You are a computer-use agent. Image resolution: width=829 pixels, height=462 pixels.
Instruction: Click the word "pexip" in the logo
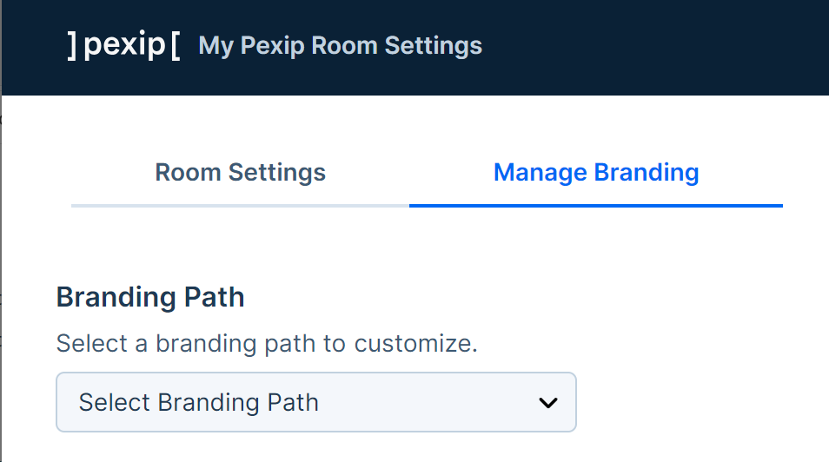(123, 45)
